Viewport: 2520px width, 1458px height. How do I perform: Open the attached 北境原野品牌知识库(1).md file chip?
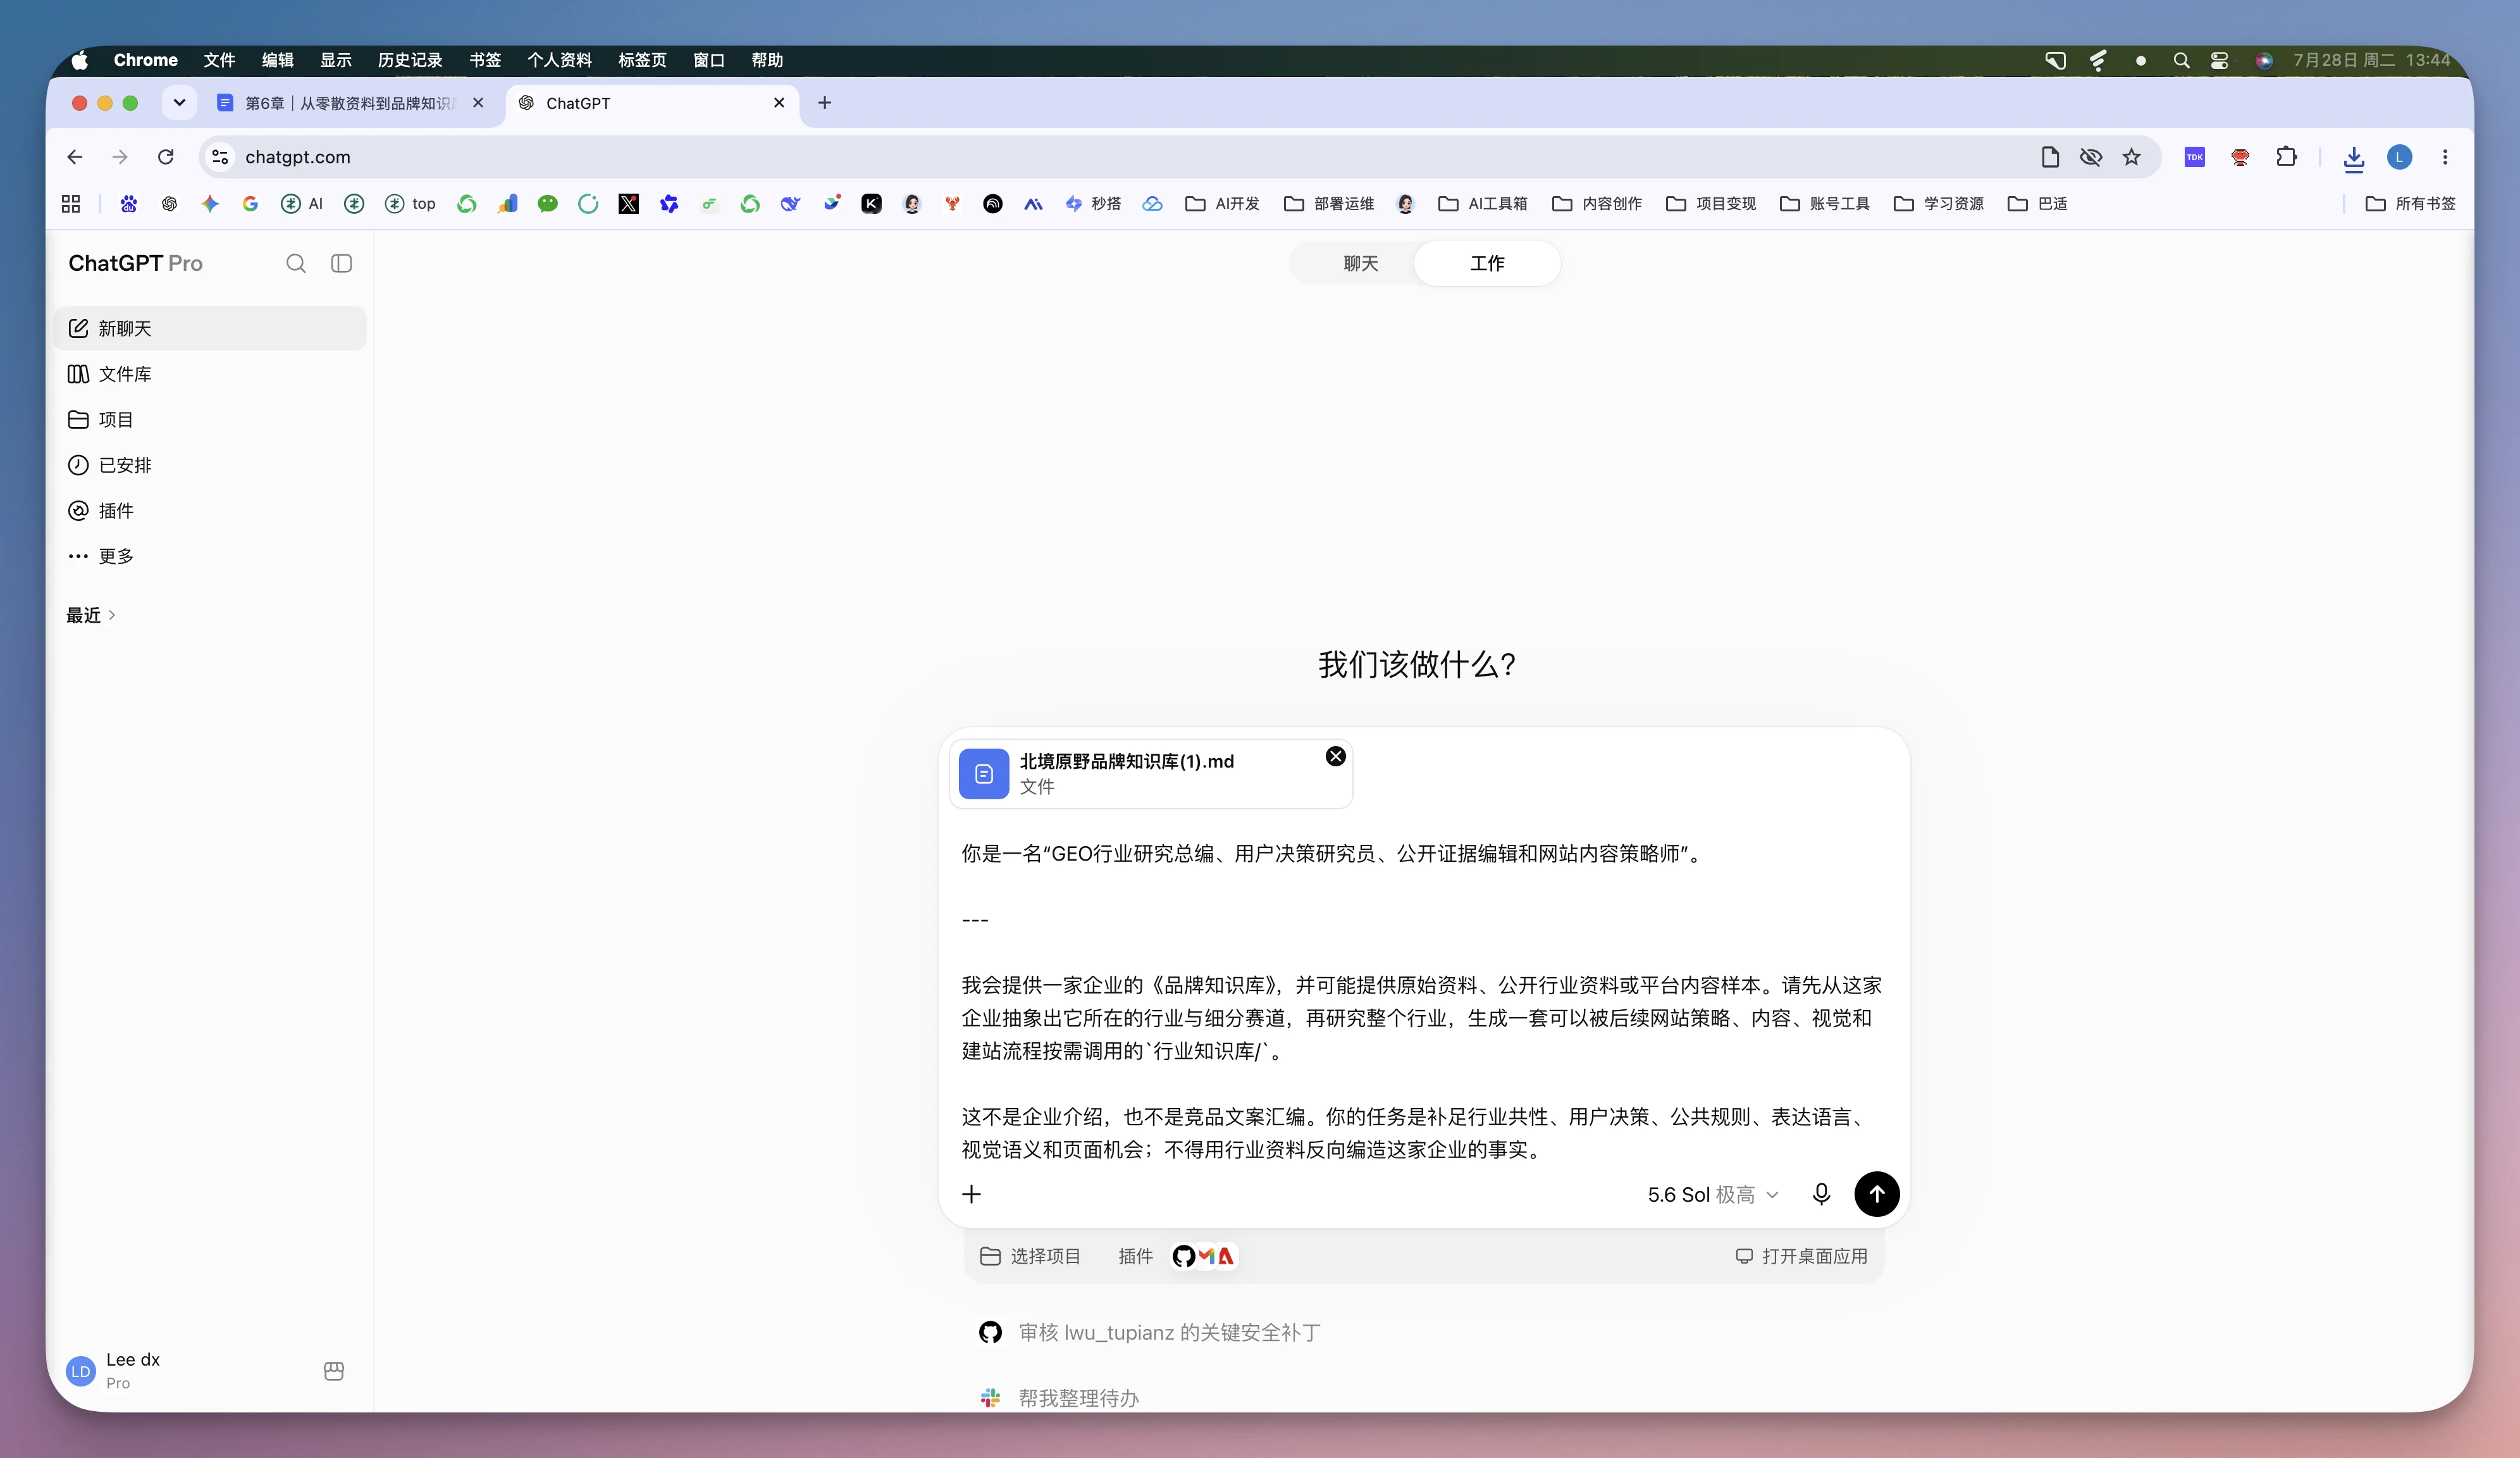(1150, 773)
